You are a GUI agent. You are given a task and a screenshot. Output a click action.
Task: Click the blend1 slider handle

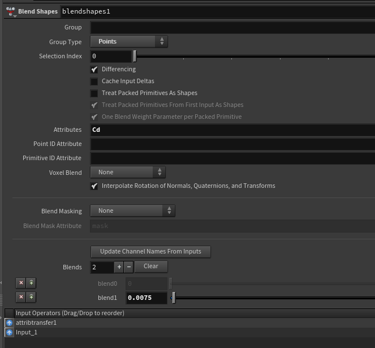pos(174,298)
